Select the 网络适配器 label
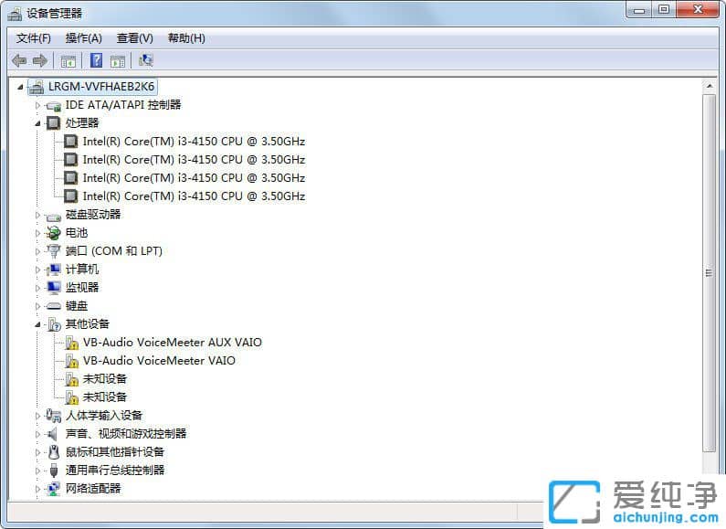 [93, 489]
